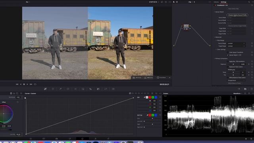This screenshot has height=143, width=254.
Task: Select red channel in Soft Clip row
Action: (150, 115)
